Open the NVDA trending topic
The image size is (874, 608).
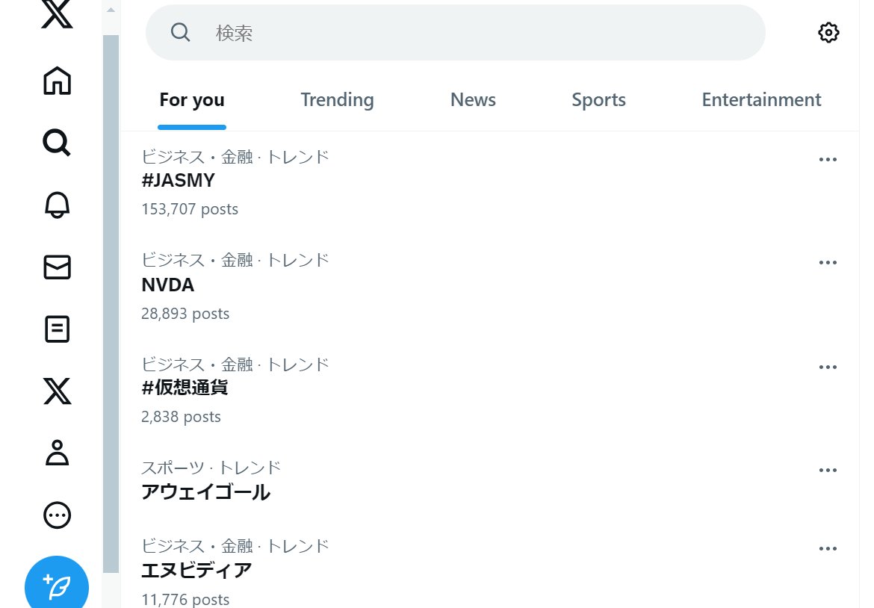coord(168,285)
